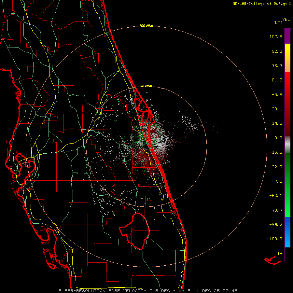Click the "50 NMI" range ring label

pyautogui.click(x=146, y=86)
